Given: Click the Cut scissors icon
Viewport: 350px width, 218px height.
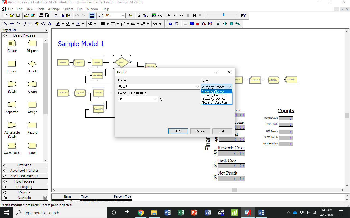Looking at the screenshot, I should point(56,16).
